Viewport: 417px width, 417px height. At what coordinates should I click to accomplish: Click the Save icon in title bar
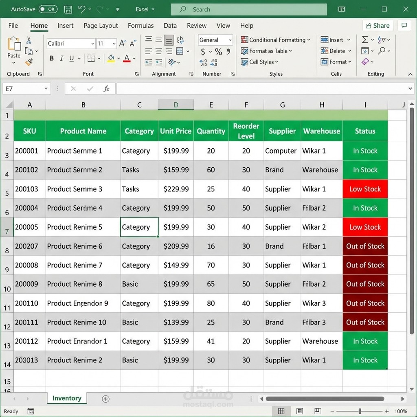click(x=68, y=9)
